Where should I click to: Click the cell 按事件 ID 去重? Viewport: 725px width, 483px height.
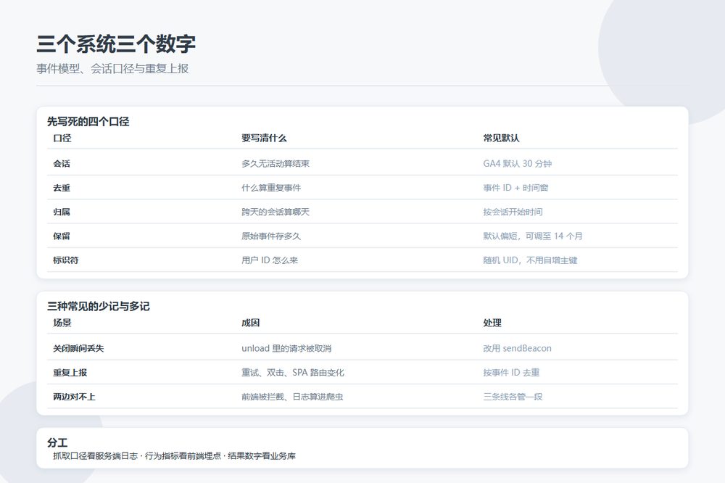[511, 372]
